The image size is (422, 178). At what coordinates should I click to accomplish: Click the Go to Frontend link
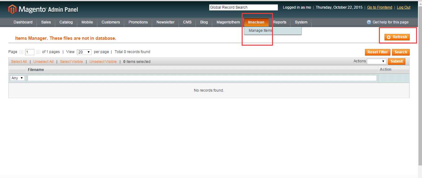380,7
